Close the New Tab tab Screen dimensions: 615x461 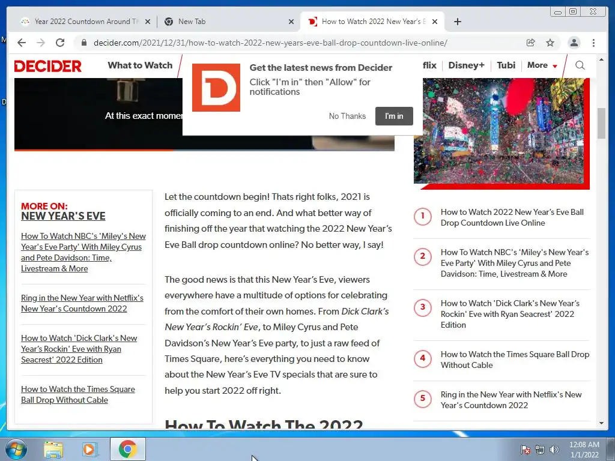coord(291,22)
